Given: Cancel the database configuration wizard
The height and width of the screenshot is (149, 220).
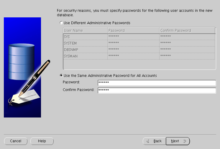Looking at the screenshot, I should pos(16,141).
